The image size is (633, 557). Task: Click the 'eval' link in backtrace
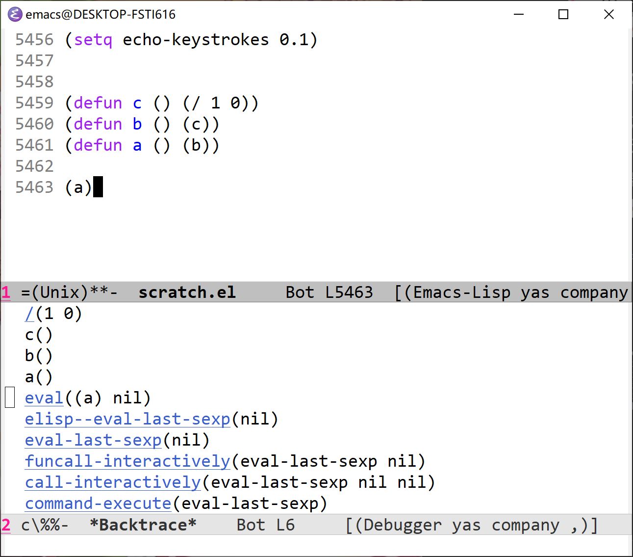(44, 398)
